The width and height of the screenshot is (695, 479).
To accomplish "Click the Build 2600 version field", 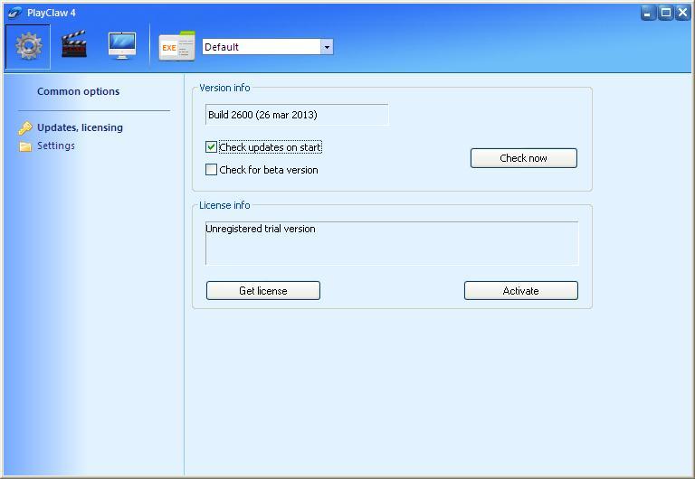I will tap(297, 115).
